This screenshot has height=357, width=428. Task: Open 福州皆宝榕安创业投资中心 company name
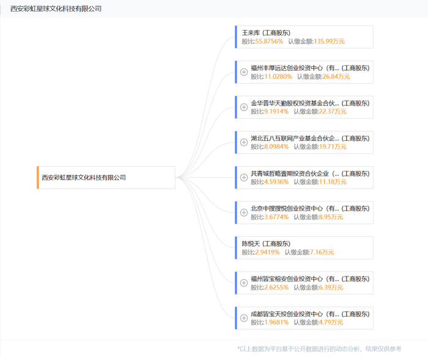point(295,279)
